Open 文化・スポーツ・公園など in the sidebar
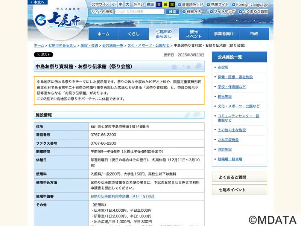The image size is (301, 226). point(239,106)
